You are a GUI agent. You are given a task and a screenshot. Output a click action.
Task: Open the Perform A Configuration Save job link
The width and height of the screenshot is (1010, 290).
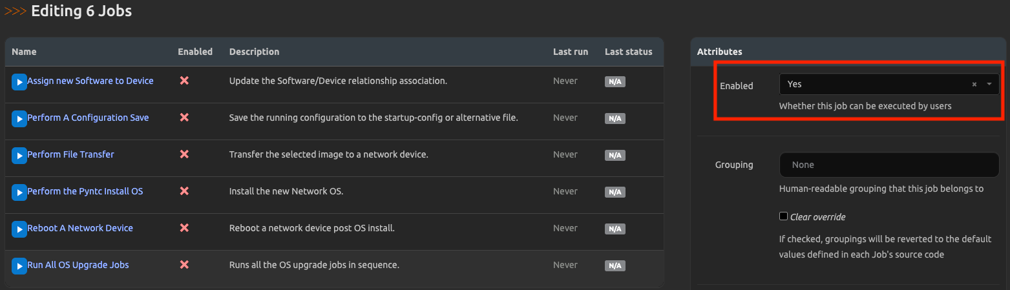click(88, 118)
